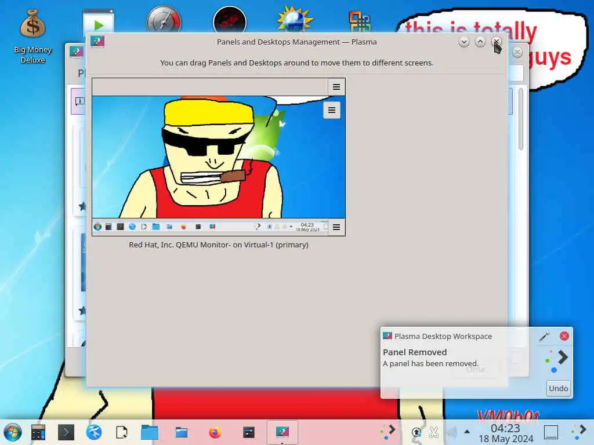594x445 pixels.
Task: Open the desktop thumbnail hamburger menu
Action: coord(331,110)
